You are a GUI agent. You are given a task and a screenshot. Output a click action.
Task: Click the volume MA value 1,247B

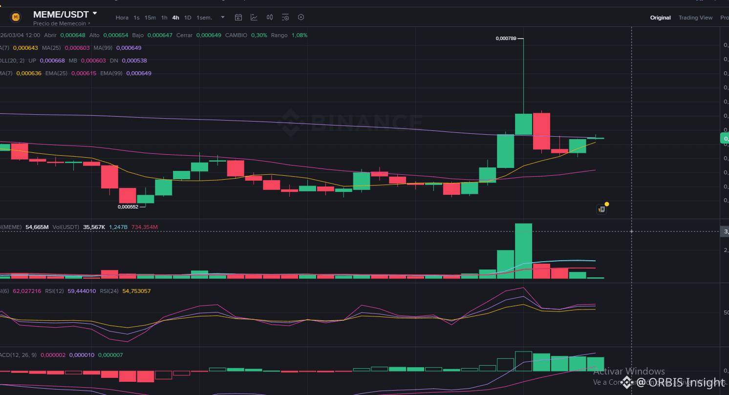coord(118,227)
